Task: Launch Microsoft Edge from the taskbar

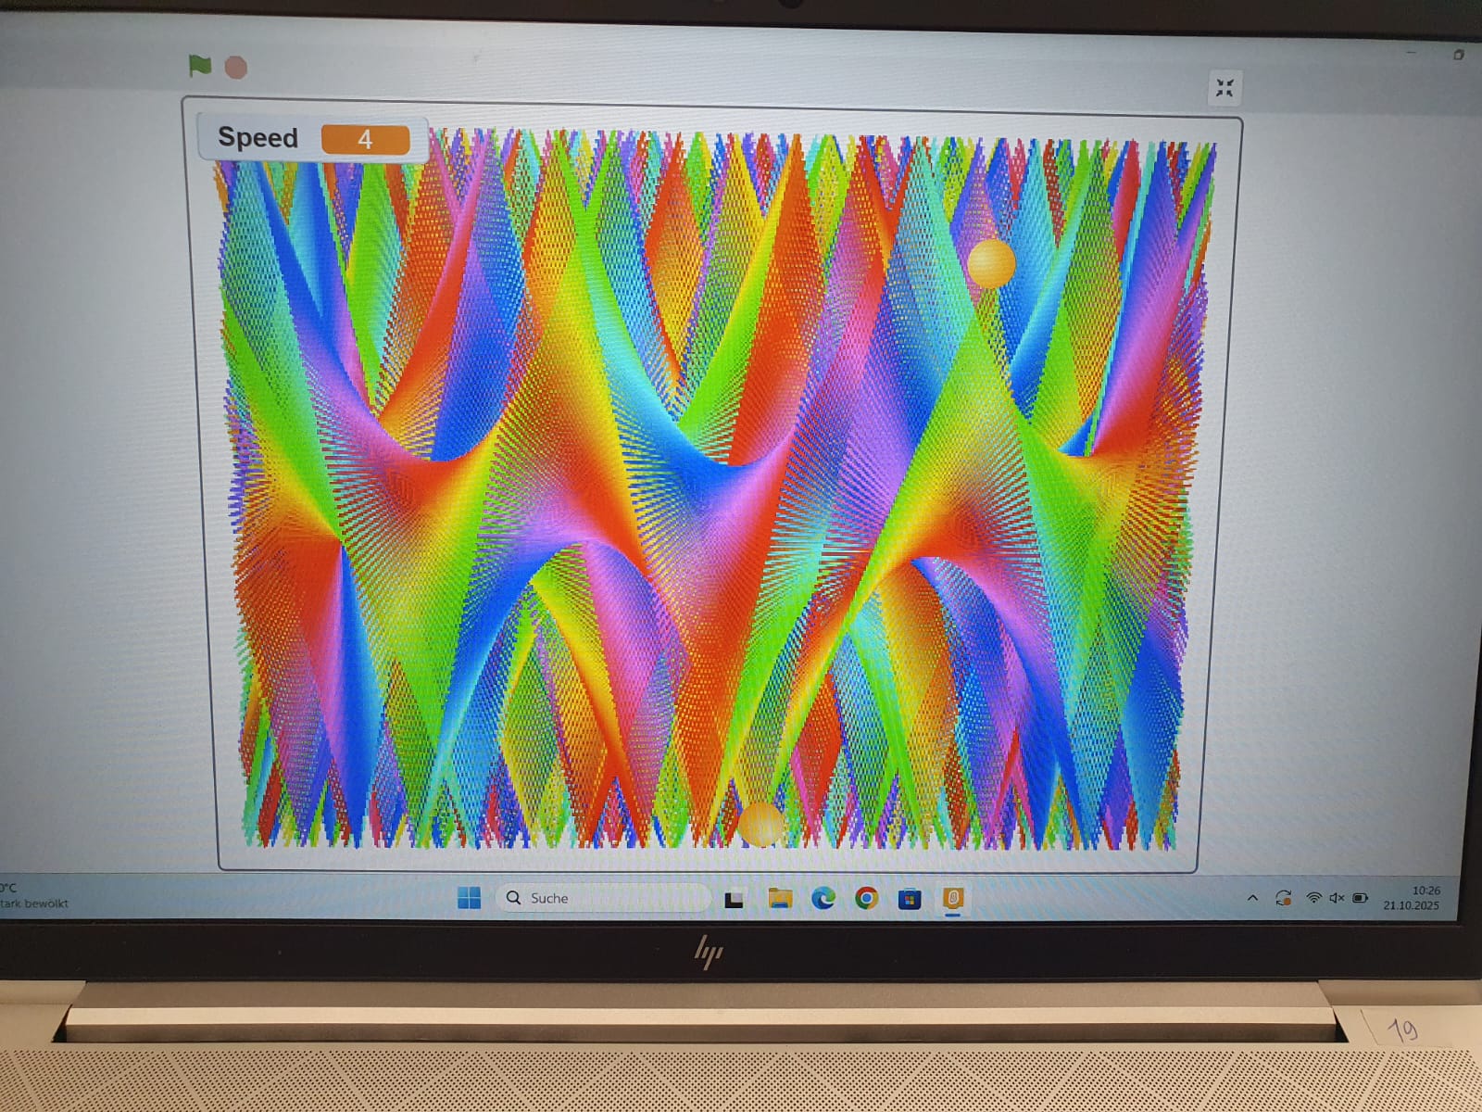Action: [823, 898]
